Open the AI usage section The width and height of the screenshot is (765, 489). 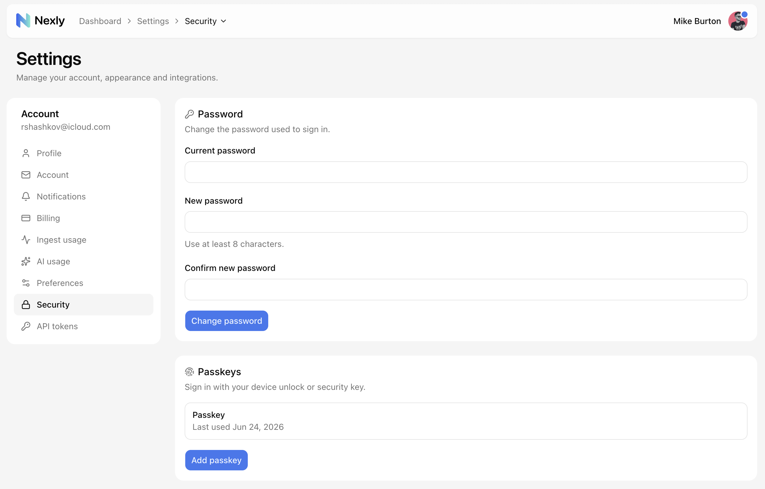84,261
